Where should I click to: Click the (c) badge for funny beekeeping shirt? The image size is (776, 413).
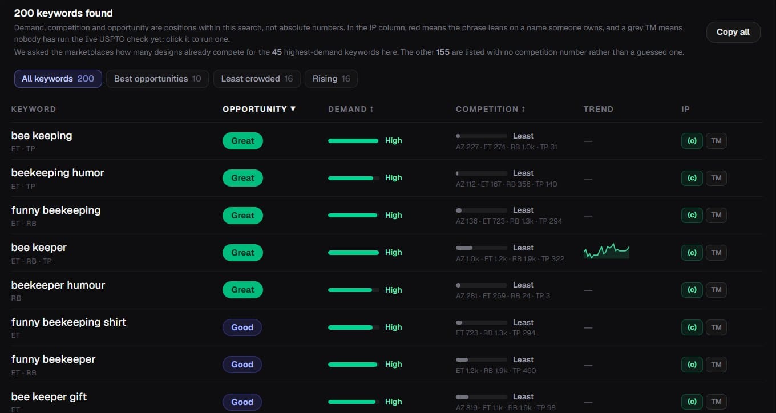tap(692, 327)
